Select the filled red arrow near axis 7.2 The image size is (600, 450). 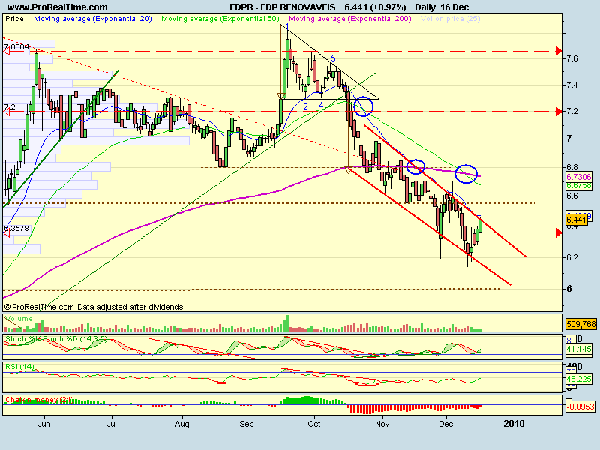pos(559,112)
